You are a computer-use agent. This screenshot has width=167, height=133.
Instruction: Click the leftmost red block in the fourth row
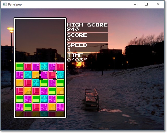[x=20, y=91]
